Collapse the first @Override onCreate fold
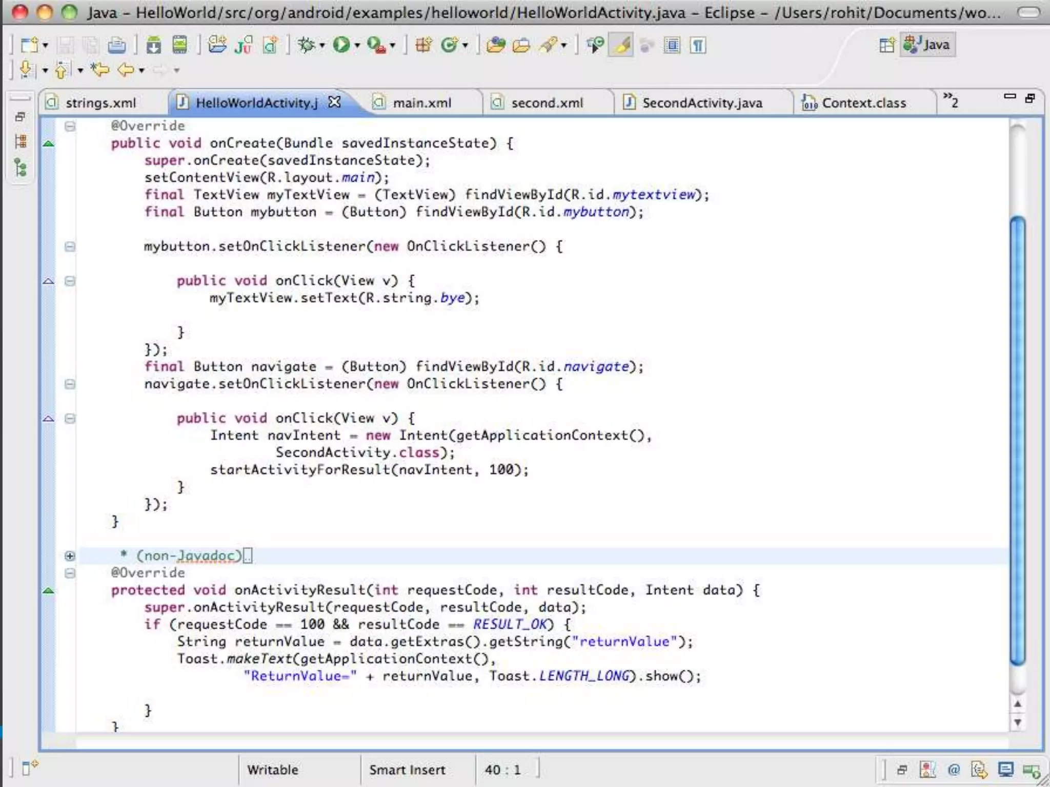Viewport: 1050px width, 787px height. pos(70,126)
